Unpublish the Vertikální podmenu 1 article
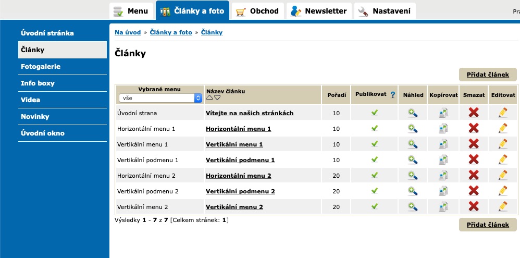Image resolution: width=520 pixels, height=258 pixels. click(375, 159)
